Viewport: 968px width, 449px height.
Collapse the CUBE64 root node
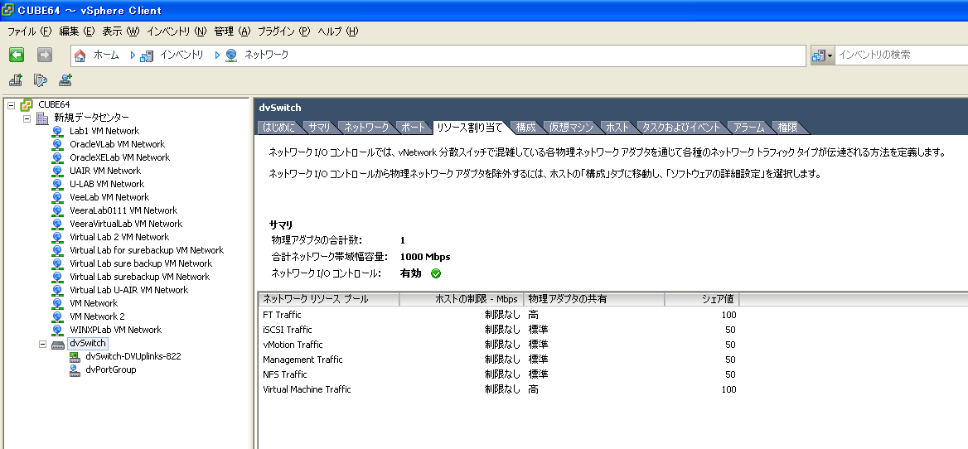(11, 105)
